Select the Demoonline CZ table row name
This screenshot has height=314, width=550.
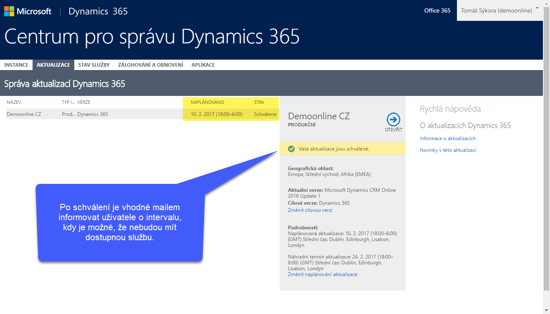coord(24,114)
